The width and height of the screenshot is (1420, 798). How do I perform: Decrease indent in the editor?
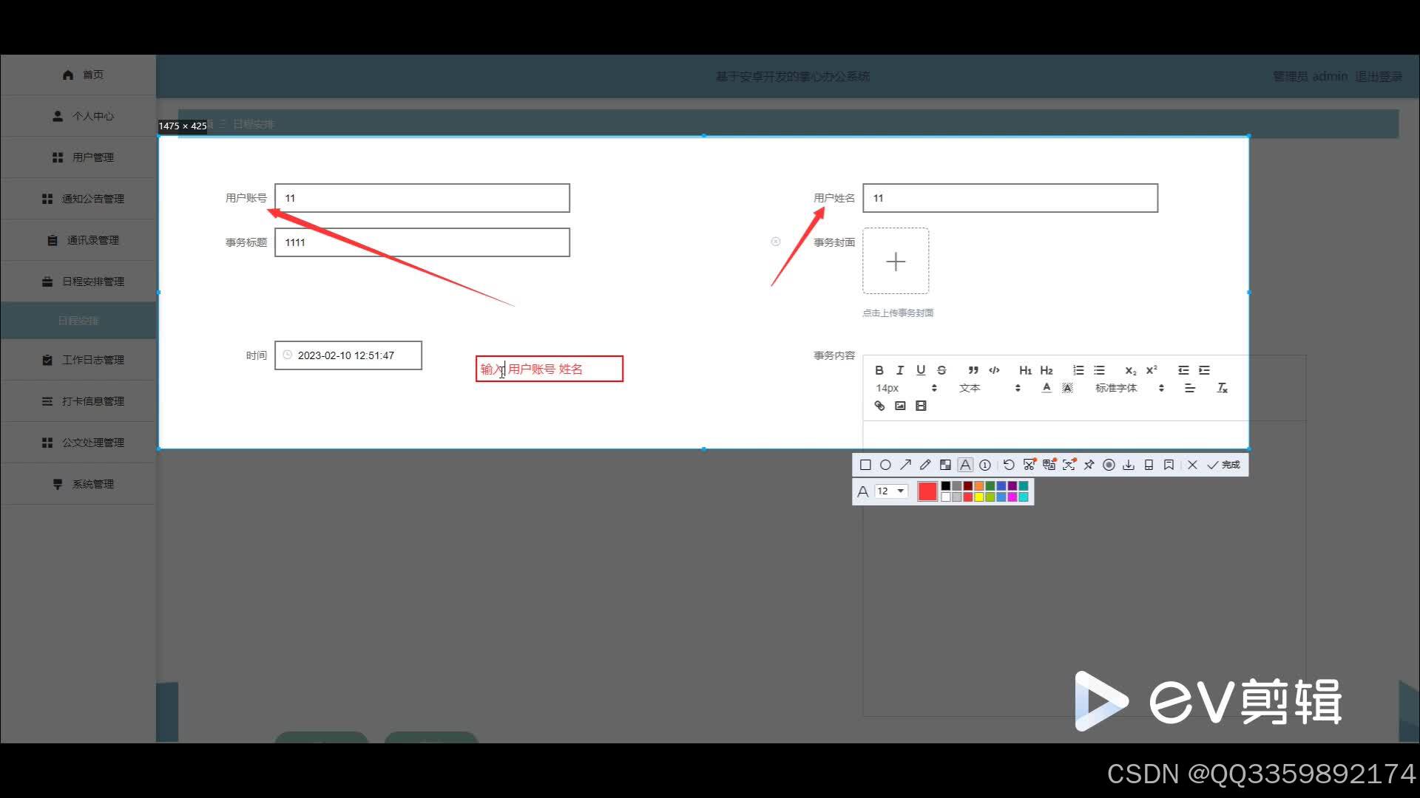click(1183, 370)
